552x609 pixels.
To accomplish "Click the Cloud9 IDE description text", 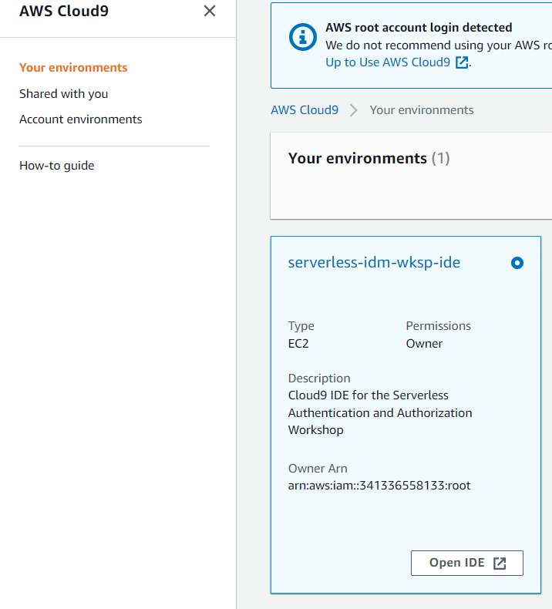I will (380, 412).
